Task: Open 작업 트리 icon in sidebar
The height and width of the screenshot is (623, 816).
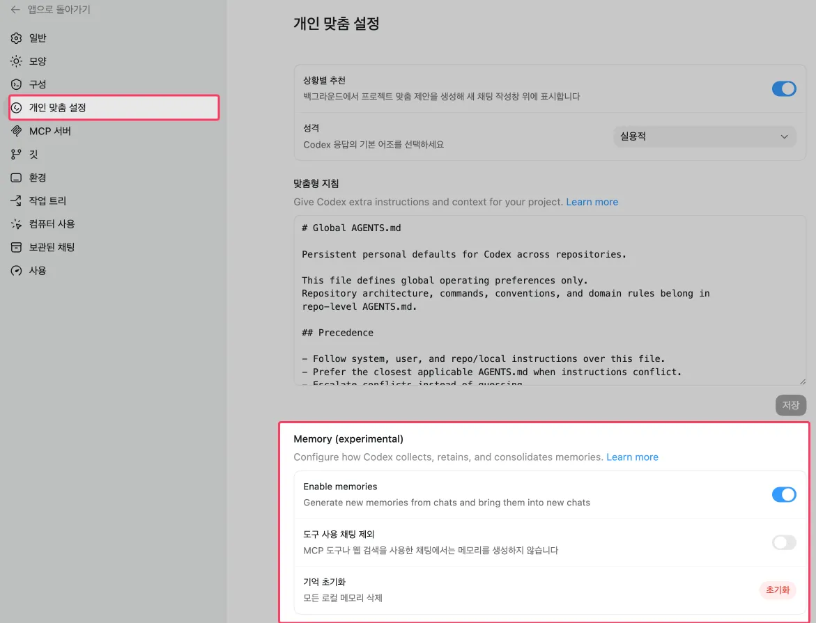Action: click(17, 201)
